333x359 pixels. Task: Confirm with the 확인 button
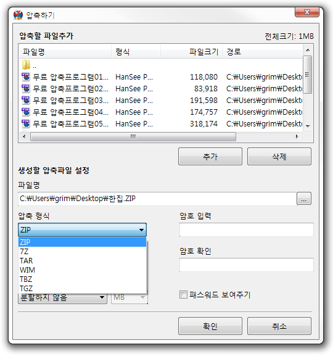click(210, 326)
